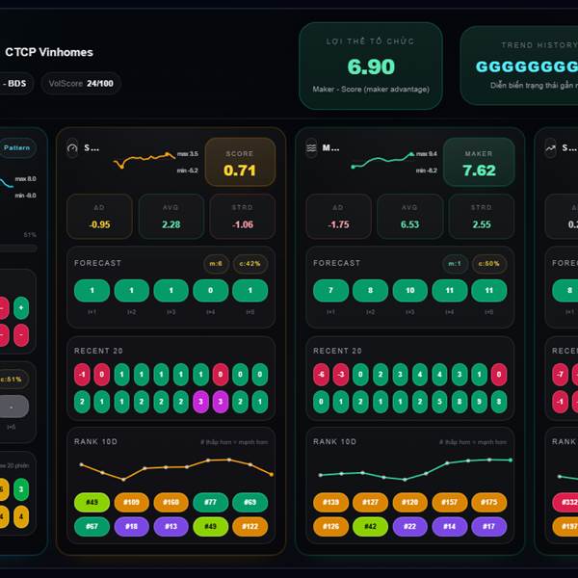Click the #77 rank chip
The image size is (578, 578).
[x=210, y=502]
